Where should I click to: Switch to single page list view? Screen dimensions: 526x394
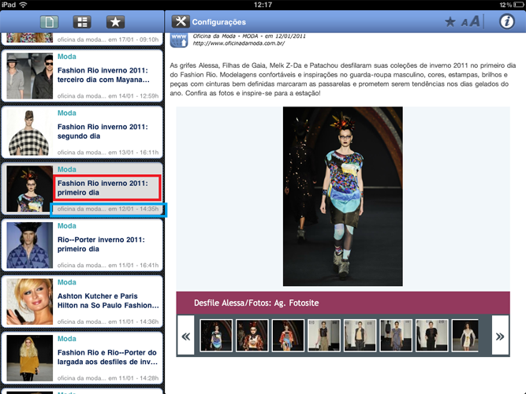pos(49,22)
